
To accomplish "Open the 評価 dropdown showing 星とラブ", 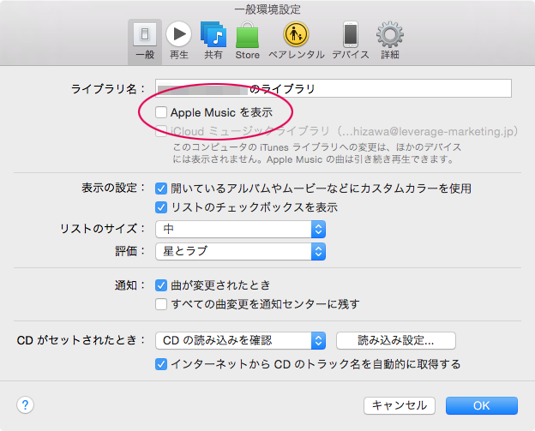I will pos(241,251).
